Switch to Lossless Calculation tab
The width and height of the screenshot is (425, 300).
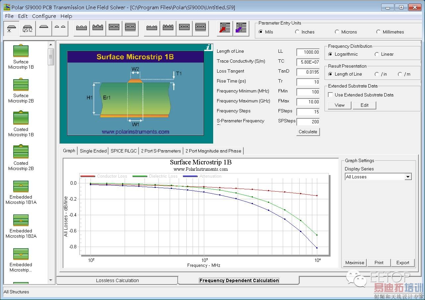coord(117,280)
